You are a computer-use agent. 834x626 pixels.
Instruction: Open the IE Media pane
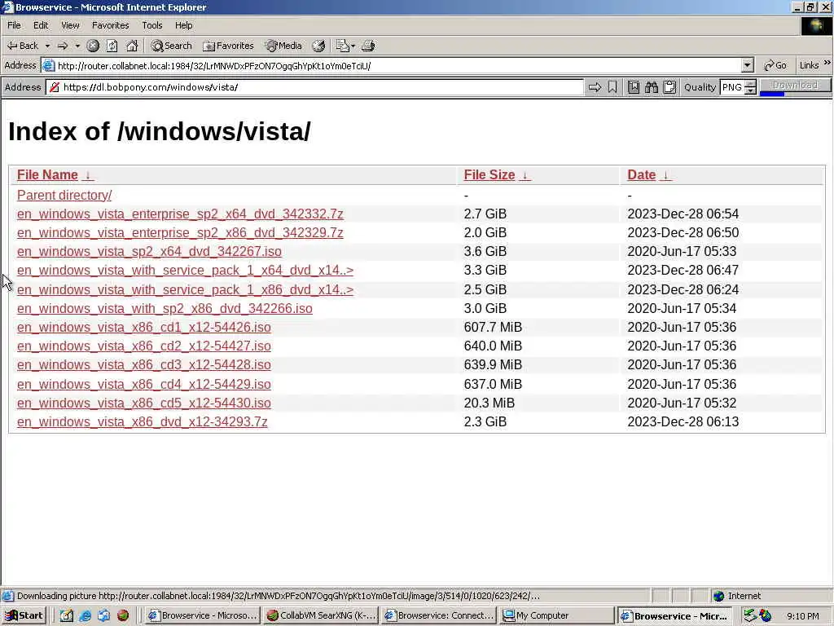[284, 46]
